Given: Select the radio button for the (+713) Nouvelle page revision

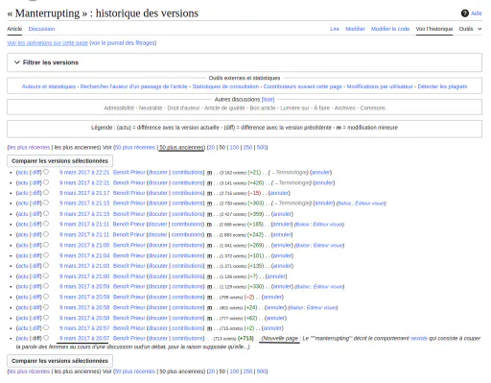Looking at the screenshot, I should pyautogui.click(x=46, y=338).
